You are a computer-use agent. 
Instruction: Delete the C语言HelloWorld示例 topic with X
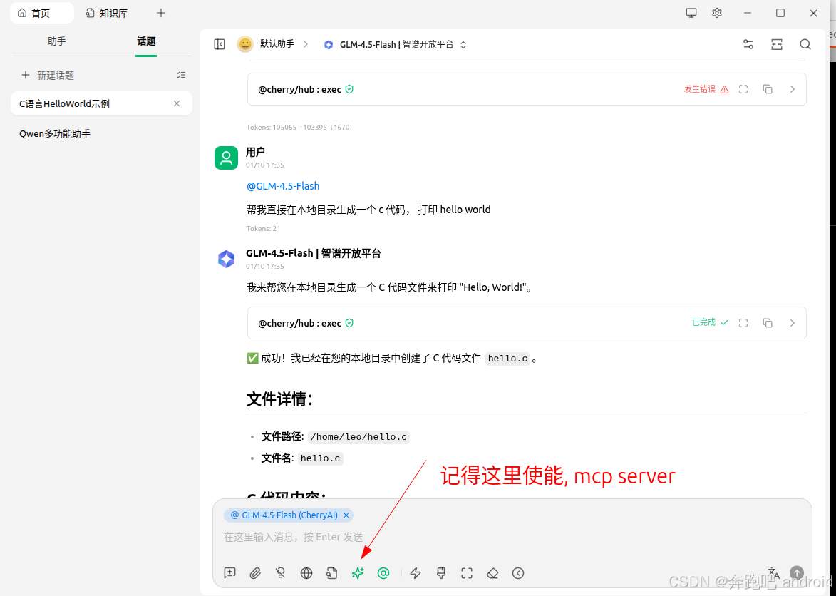pyautogui.click(x=177, y=103)
